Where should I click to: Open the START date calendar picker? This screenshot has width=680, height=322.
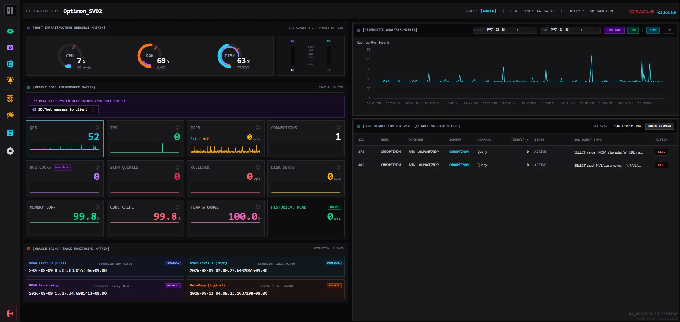[x=533, y=30]
